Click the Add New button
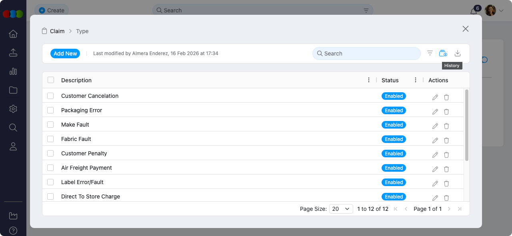 pyautogui.click(x=65, y=54)
